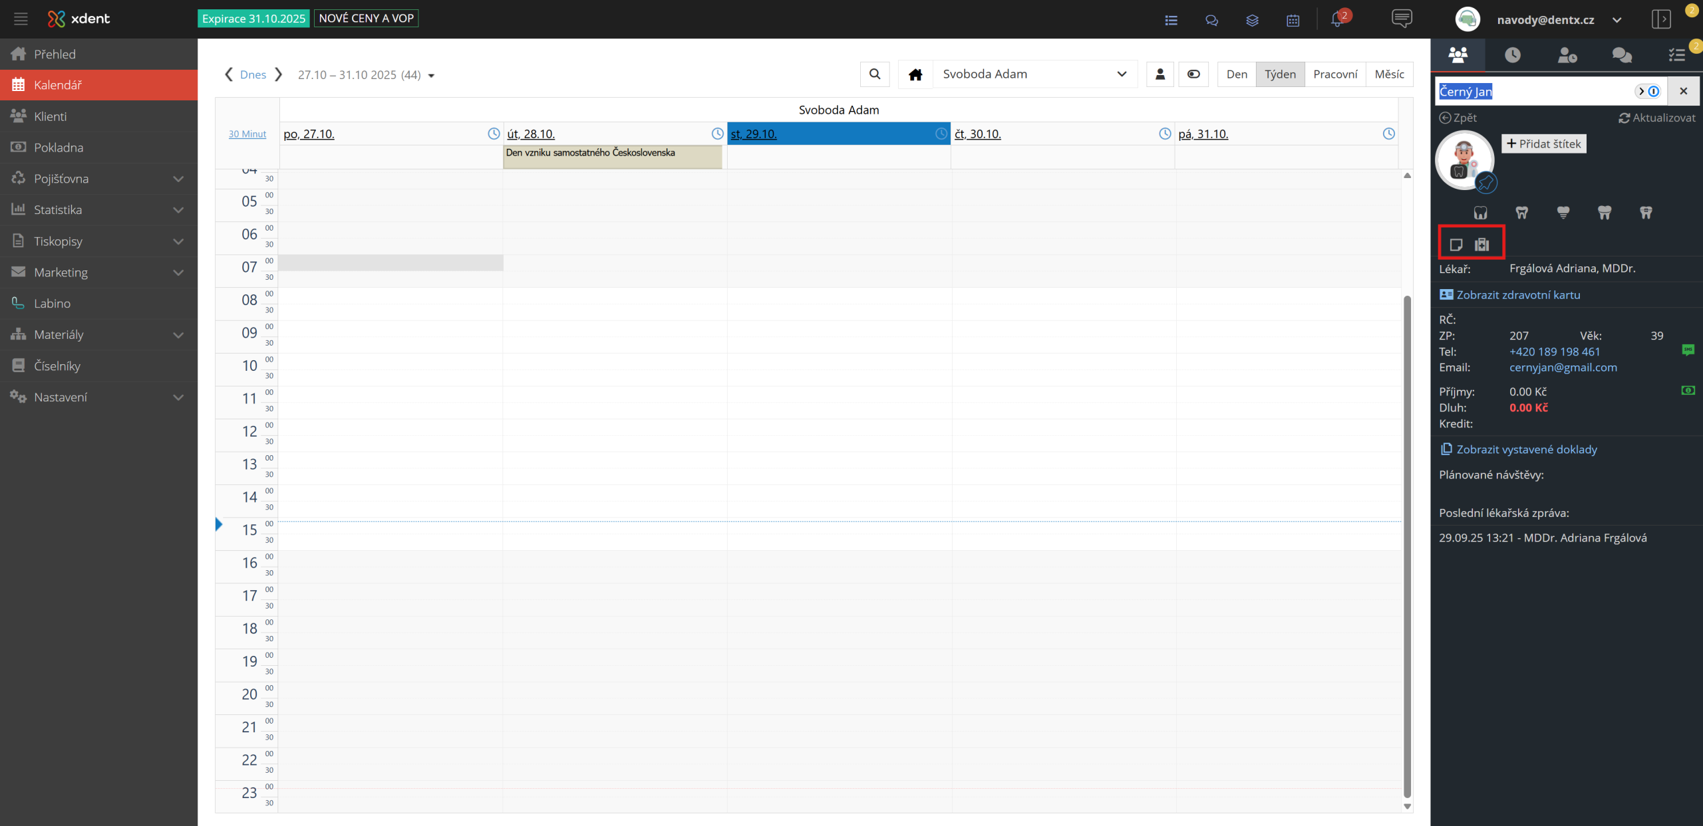Click the dental implant tooth icon
Screen dimensions: 1703x826
[x=1563, y=213]
